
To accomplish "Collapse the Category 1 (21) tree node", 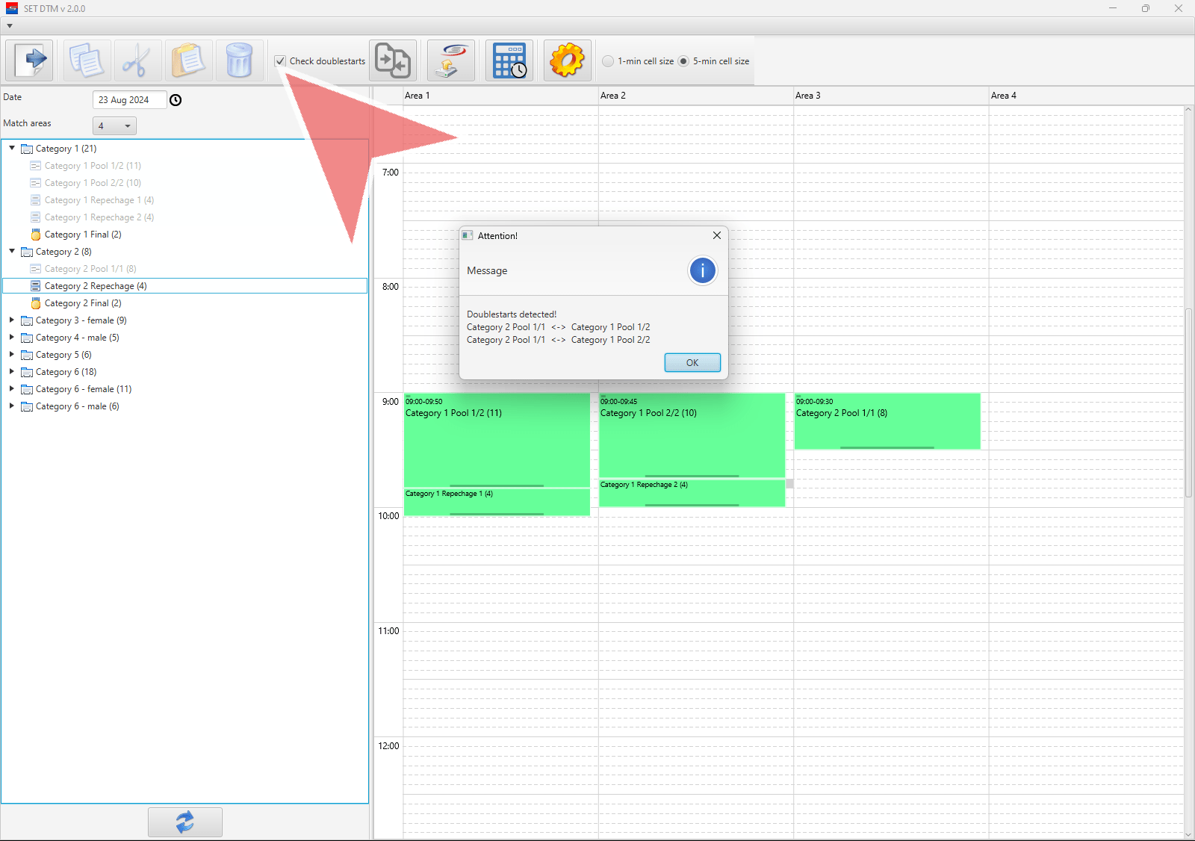I will [x=12, y=149].
